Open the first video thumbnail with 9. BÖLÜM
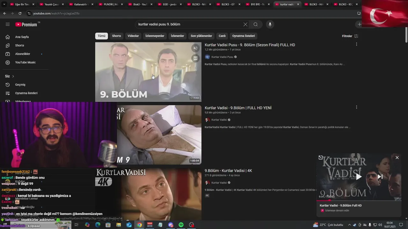Viewport: 408px width, 229px height. 148,72
